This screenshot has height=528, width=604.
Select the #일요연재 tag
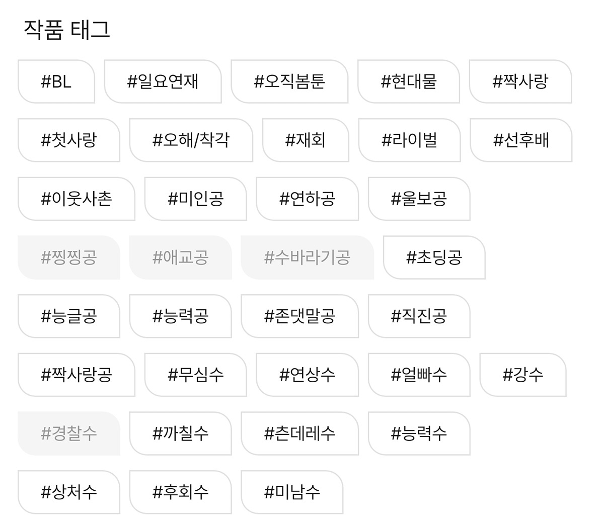[x=163, y=81]
